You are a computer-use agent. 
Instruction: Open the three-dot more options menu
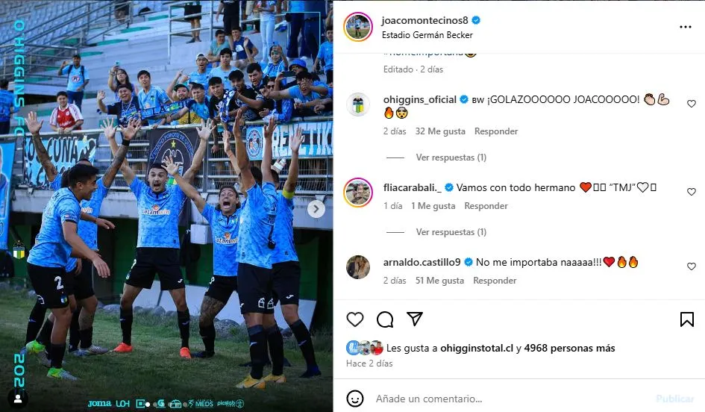(685, 27)
